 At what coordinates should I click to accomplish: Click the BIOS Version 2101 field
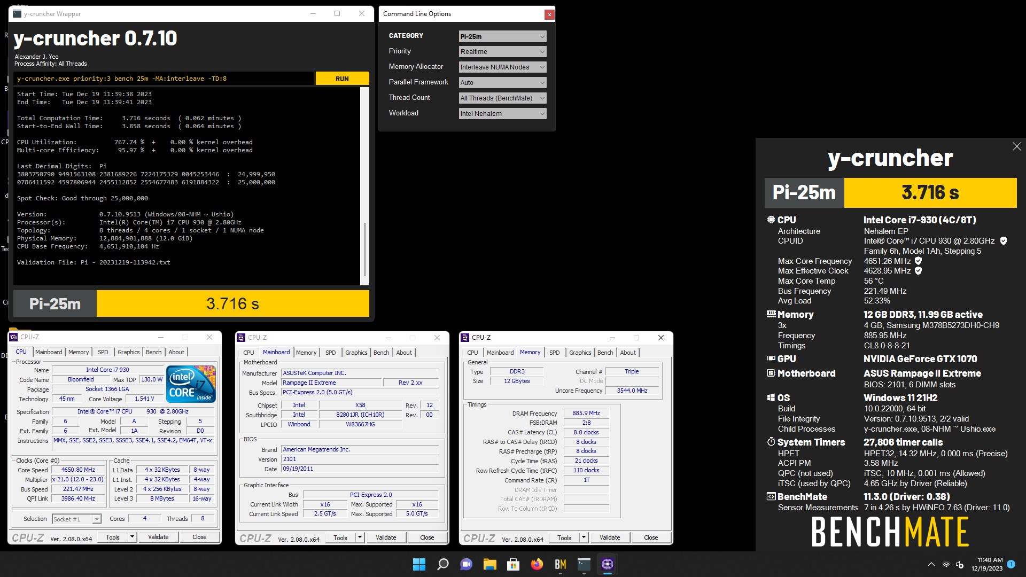coord(360,459)
